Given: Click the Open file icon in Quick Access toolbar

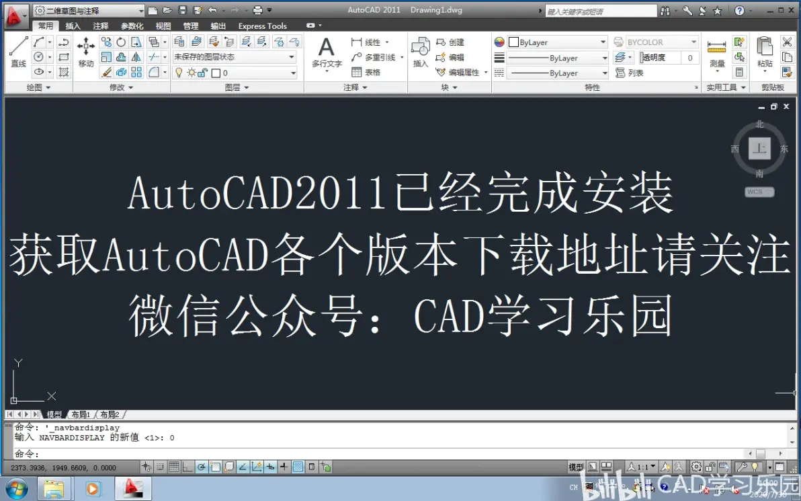Looking at the screenshot, I should [x=167, y=10].
